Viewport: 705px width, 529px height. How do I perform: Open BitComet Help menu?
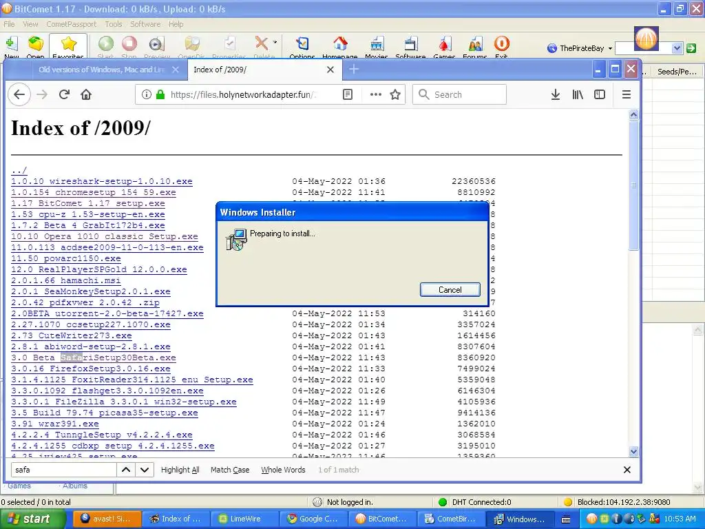(x=176, y=24)
